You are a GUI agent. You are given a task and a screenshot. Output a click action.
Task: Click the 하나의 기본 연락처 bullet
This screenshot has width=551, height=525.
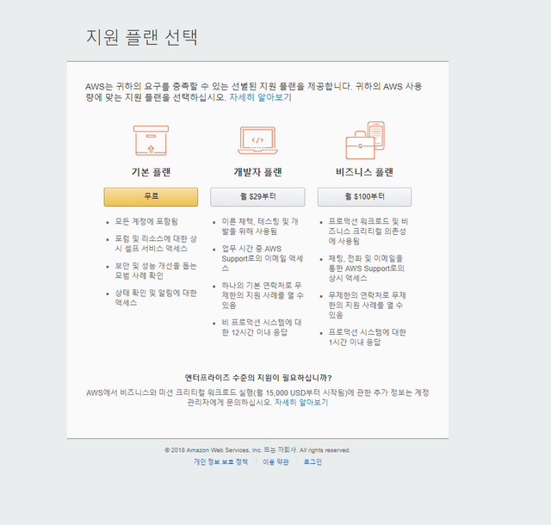click(x=263, y=295)
